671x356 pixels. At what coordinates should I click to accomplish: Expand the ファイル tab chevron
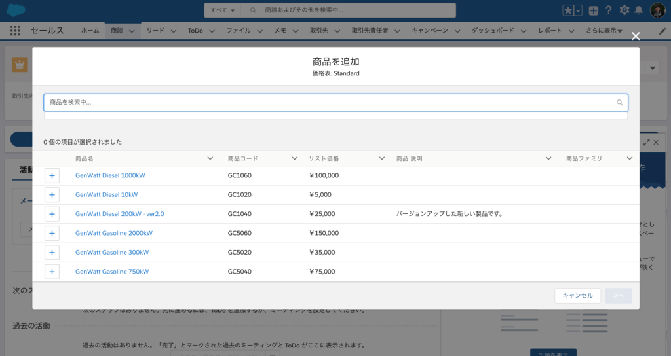259,31
